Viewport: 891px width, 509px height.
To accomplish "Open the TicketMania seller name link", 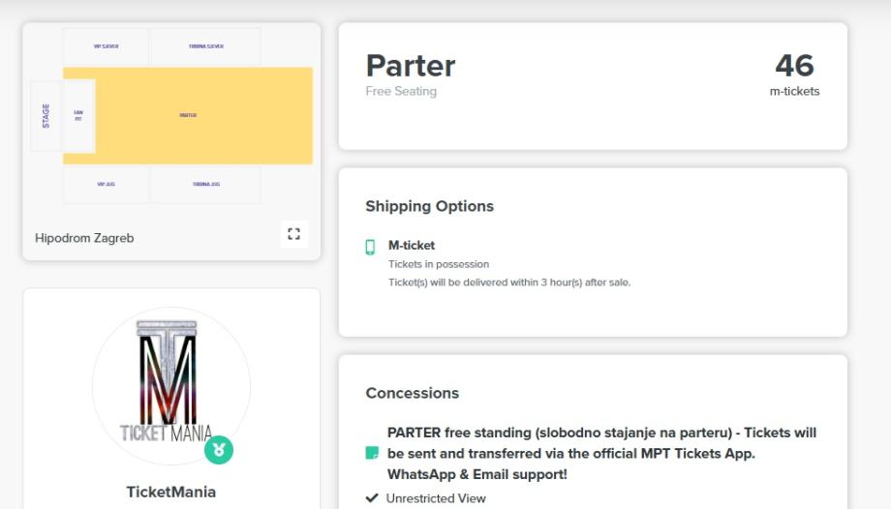I will click(170, 492).
